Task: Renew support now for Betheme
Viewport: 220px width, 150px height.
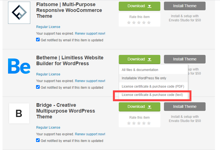Action: pos(90,81)
